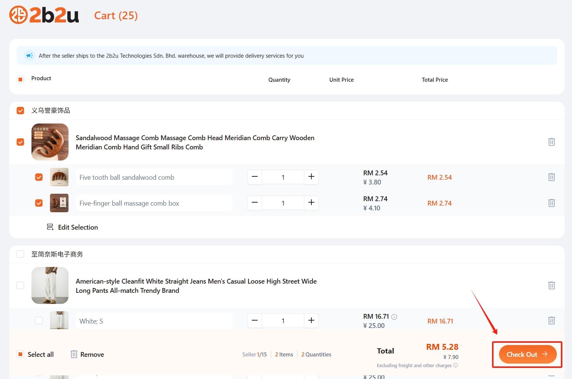
Task: Delete the Five tooth ball sandalwood comb variant
Action: tap(551, 177)
